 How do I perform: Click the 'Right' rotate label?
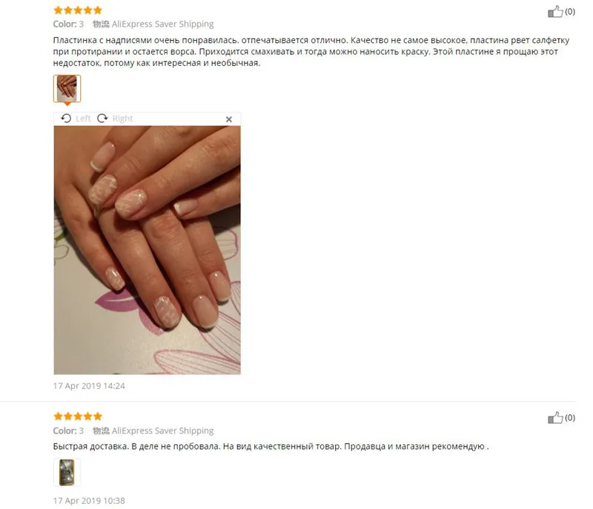122,119
